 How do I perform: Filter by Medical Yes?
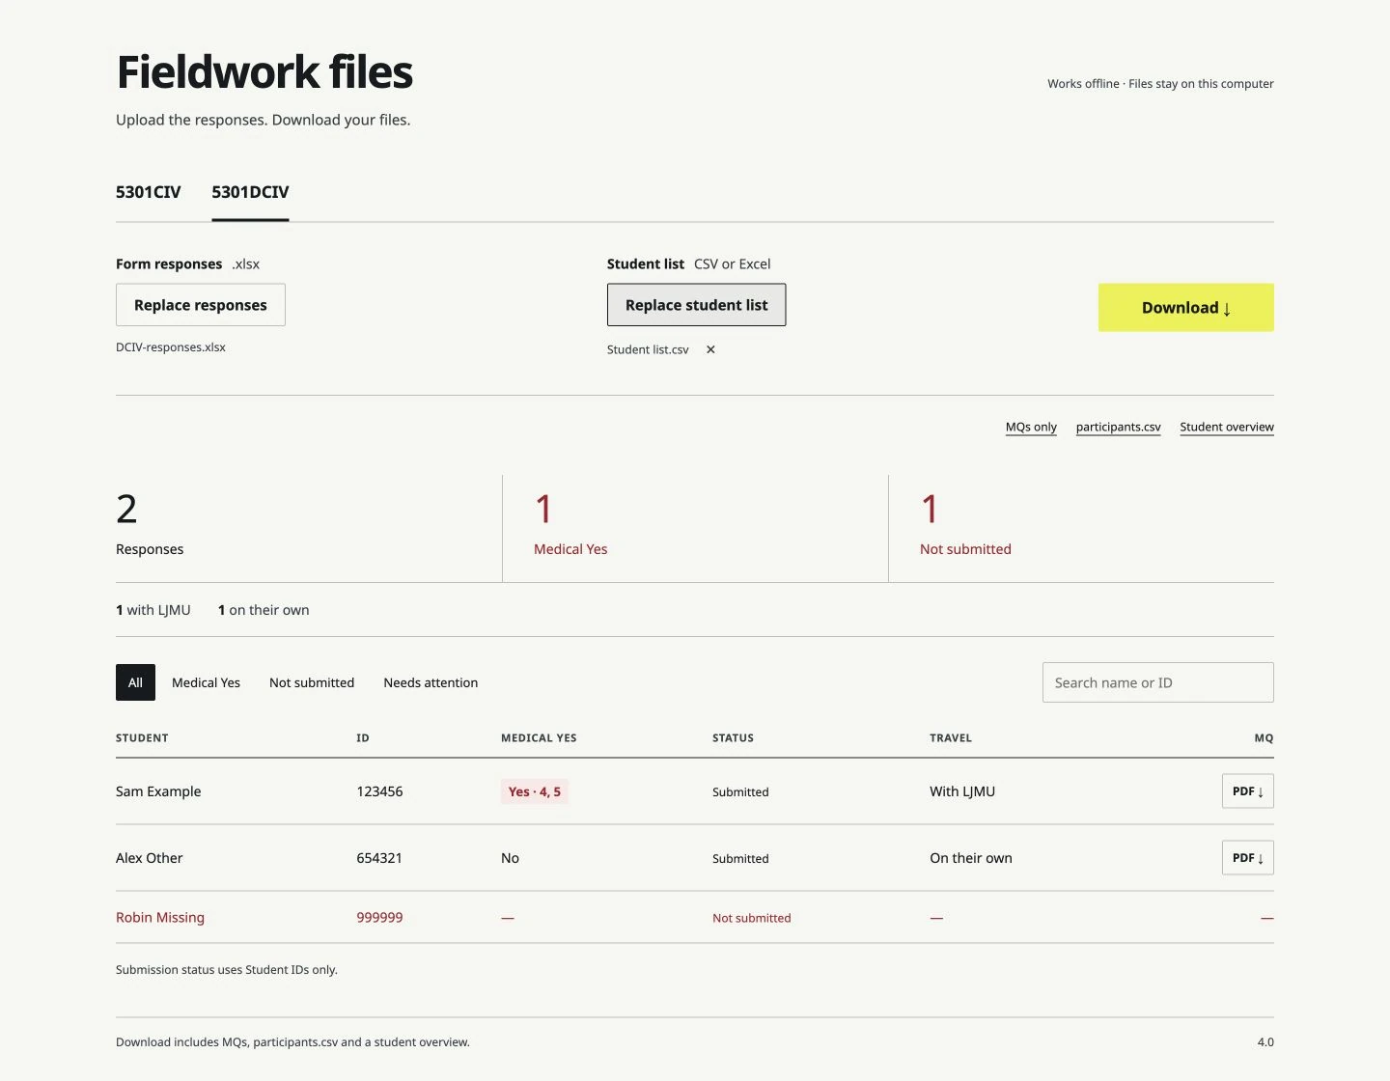[x=206, y=682]
